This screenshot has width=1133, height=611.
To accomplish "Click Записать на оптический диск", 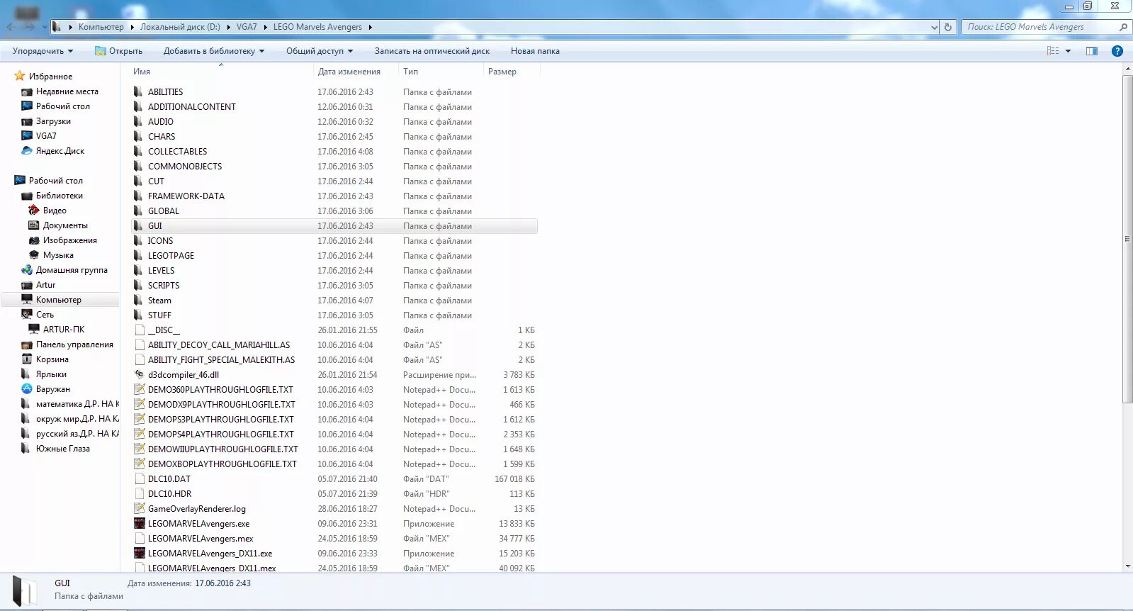I will click(432, 51).
